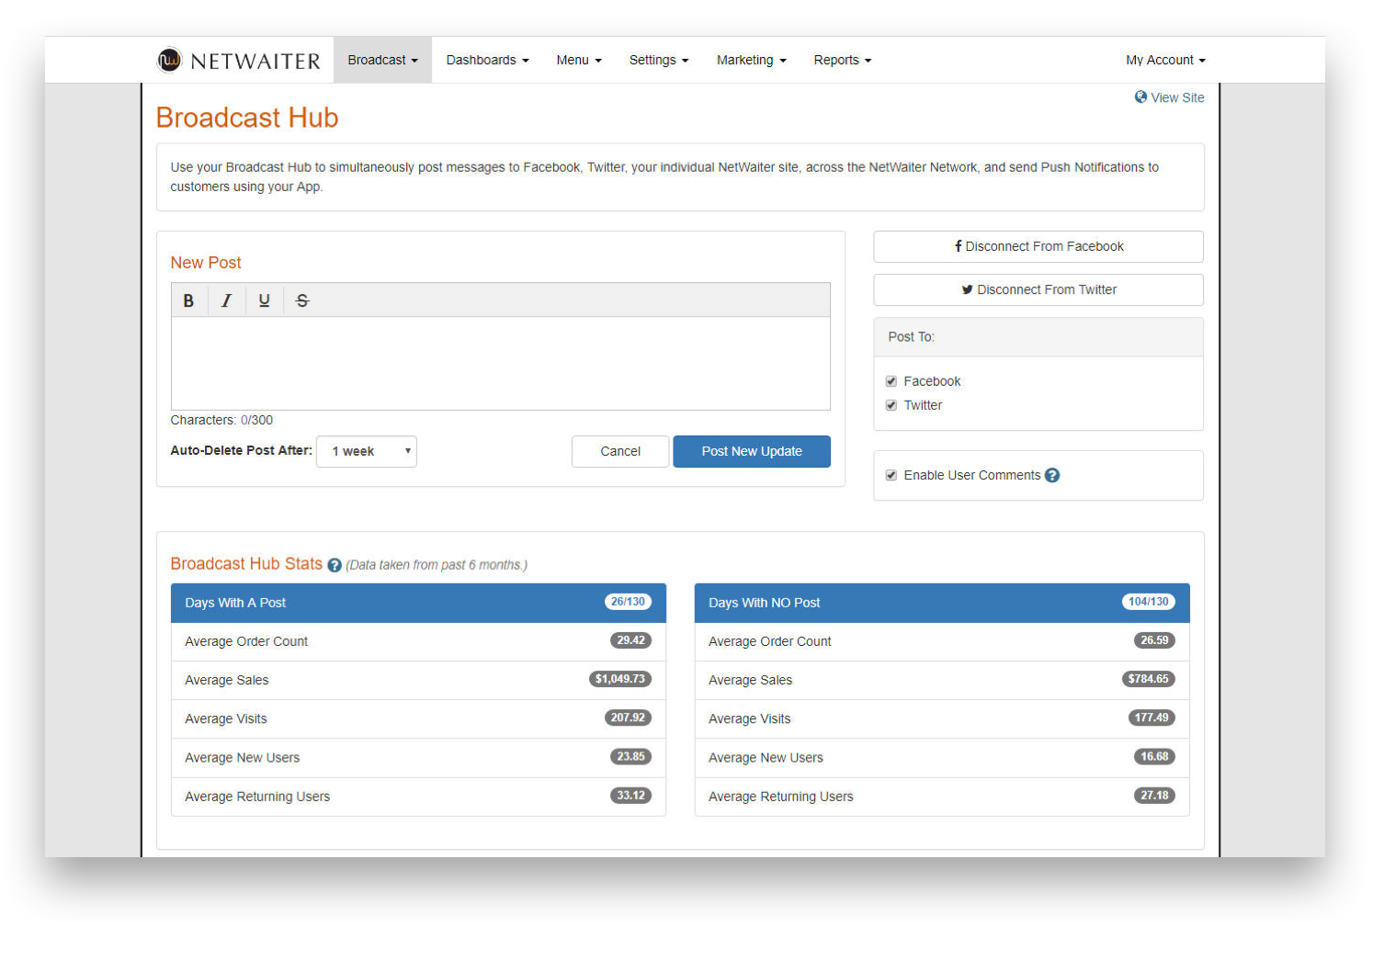1384x961 pixels.
Task: Click the Broadcast Hub page heading
Action: coord(247,118)
